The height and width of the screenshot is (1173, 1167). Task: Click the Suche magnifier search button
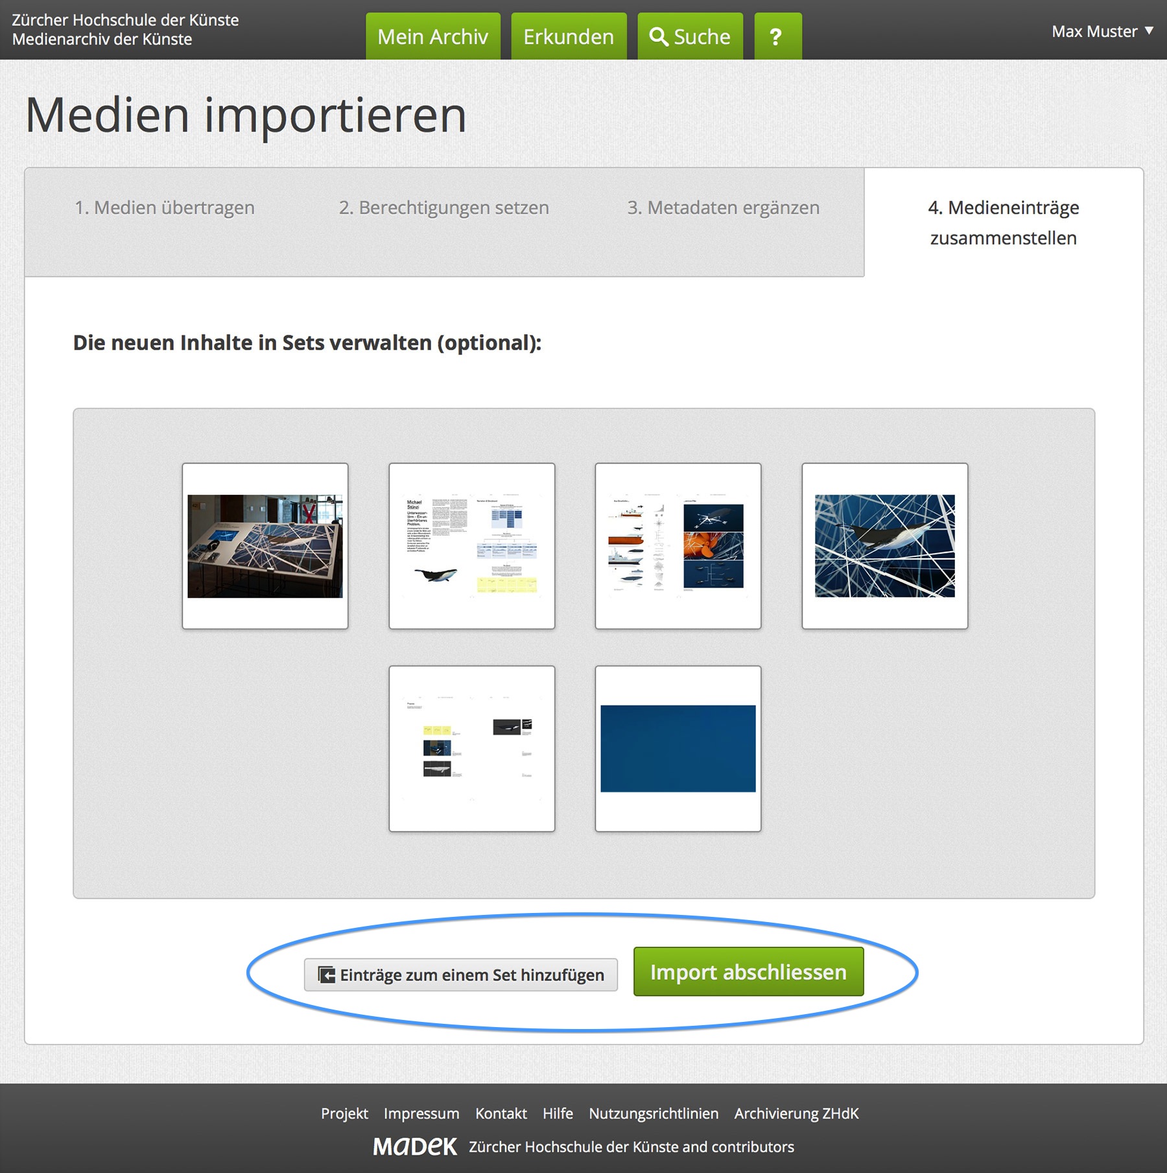pyautogui.click(x=690, y=36)
